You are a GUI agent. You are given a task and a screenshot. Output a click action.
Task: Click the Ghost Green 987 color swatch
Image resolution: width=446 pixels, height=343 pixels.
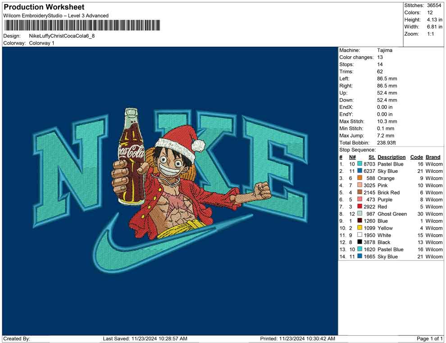coord(360,213)
